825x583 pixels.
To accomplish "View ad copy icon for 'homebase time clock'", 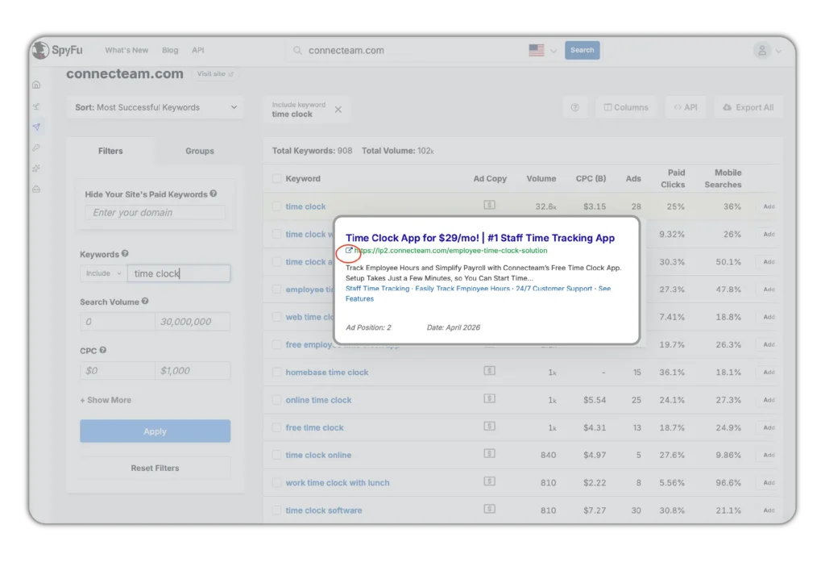I will click(x=489, y=371).
